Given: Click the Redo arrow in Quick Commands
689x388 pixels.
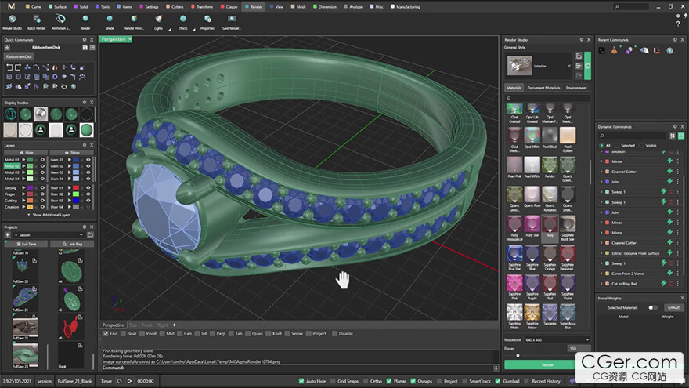Looking at the screenshot, I should click(x=18, y=67).
